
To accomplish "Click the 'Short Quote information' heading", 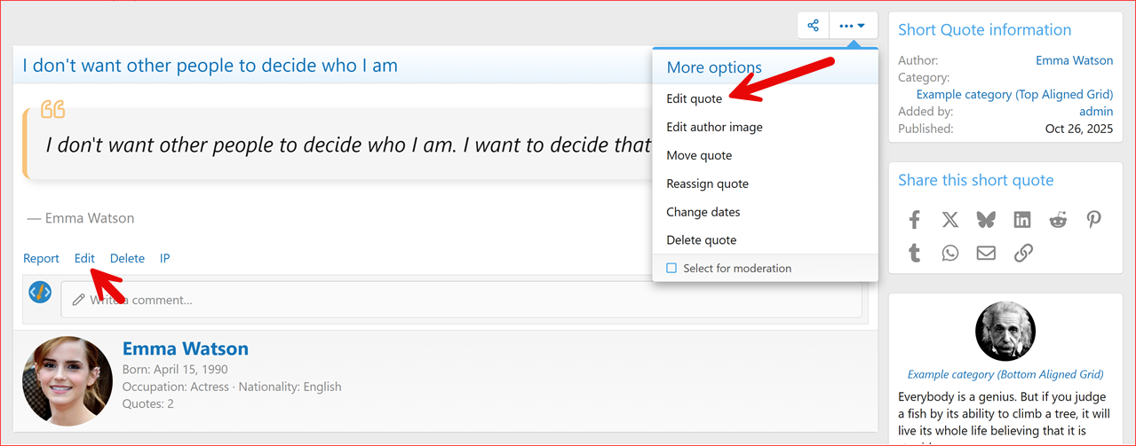I will pos(984,29).
